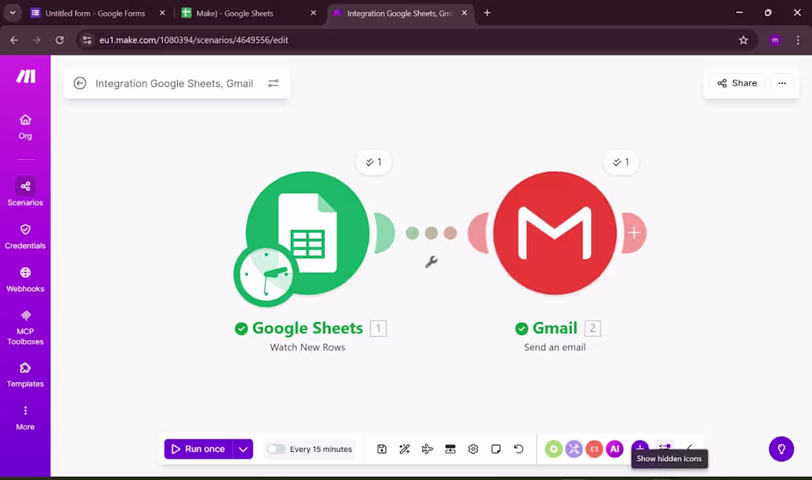Open the Chrome three-dot menu
Viewport: 812px width, 480px height.
[x=797, y=40]
